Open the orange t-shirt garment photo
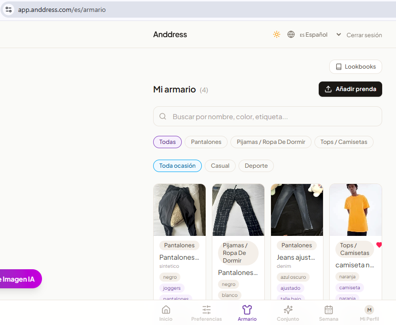 (x=355, y=210)
